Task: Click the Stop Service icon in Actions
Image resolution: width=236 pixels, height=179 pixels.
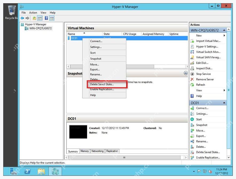Action: click(x=192, y=74)
